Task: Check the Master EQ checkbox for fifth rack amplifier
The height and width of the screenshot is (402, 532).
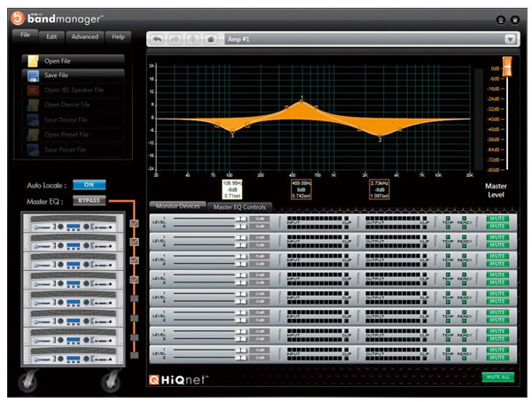Action: [x=135, y=298]
